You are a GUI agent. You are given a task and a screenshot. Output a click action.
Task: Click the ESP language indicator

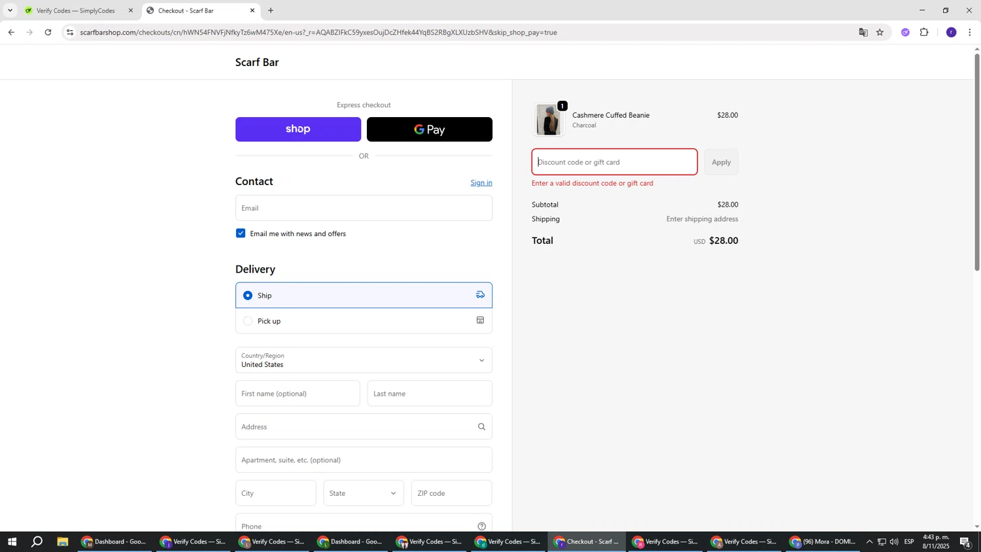[x=909, y=542]
